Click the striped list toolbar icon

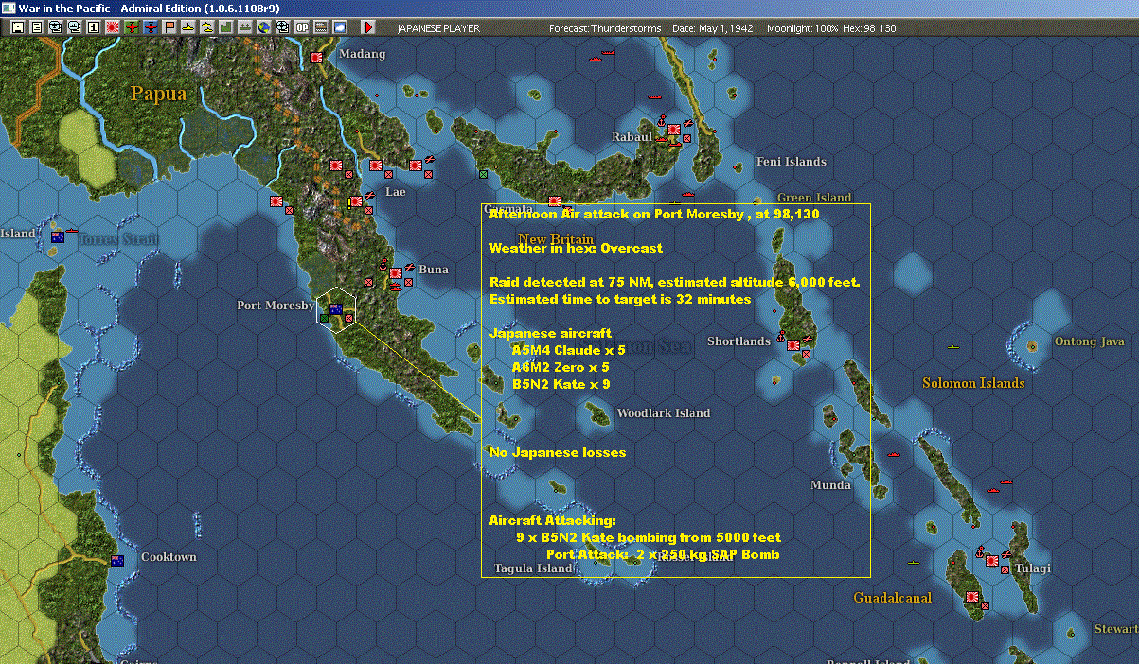coord(322,27)
